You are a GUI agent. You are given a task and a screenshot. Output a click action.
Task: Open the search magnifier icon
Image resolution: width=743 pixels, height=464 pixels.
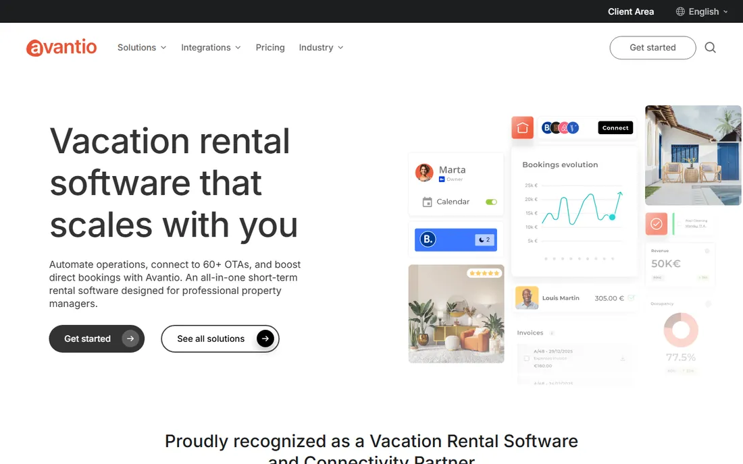[710, 47]
